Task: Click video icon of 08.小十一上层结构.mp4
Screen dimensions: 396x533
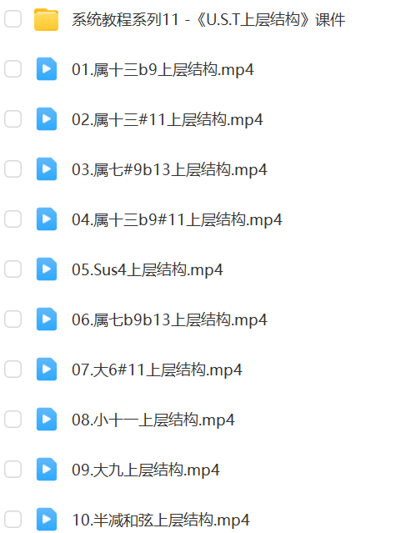Action: pos(47,419)
